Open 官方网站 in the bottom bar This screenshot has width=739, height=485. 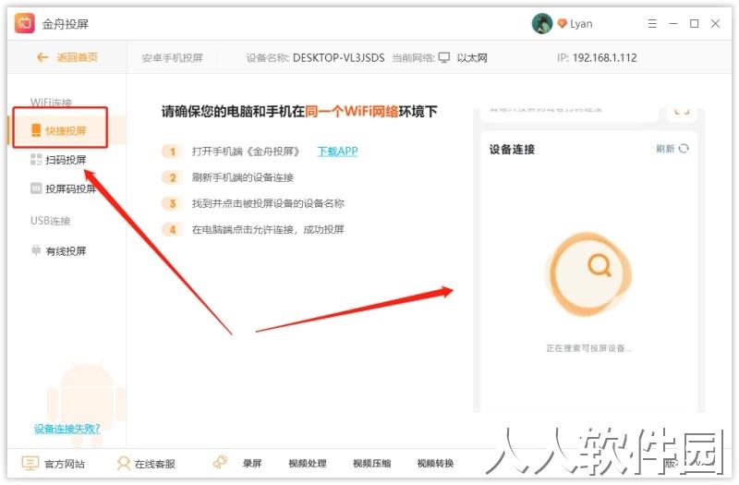click(64, 464)
